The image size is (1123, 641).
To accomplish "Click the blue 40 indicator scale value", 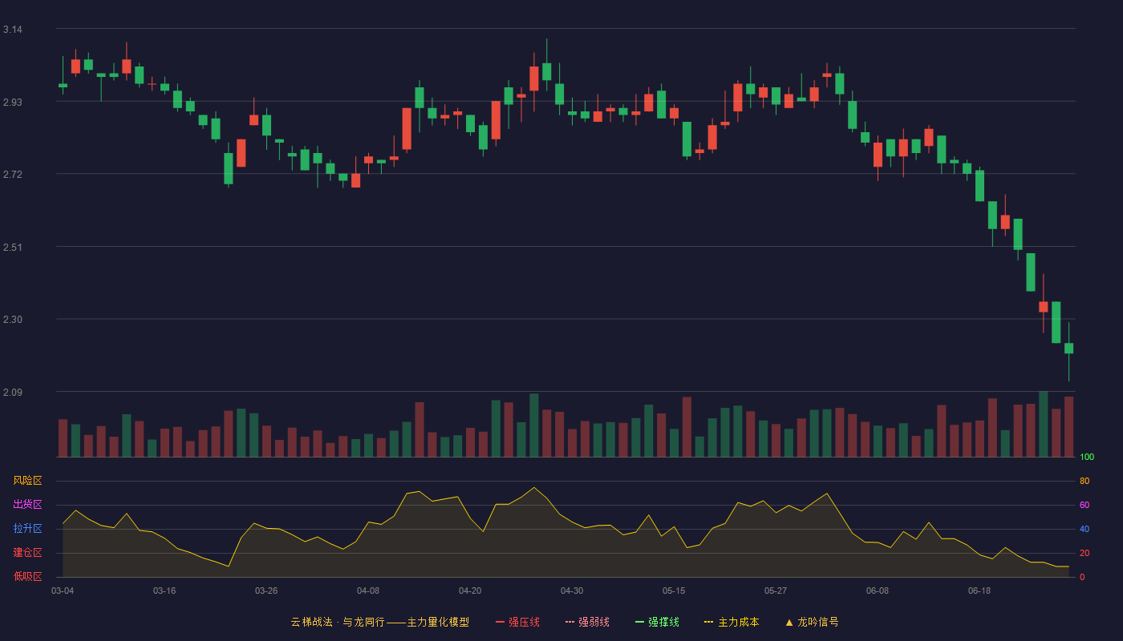I will (1084, 529).
